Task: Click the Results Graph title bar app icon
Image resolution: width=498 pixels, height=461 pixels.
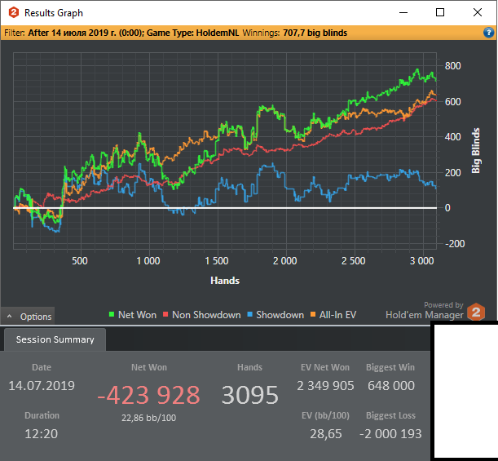Action: tap(13, 13)
